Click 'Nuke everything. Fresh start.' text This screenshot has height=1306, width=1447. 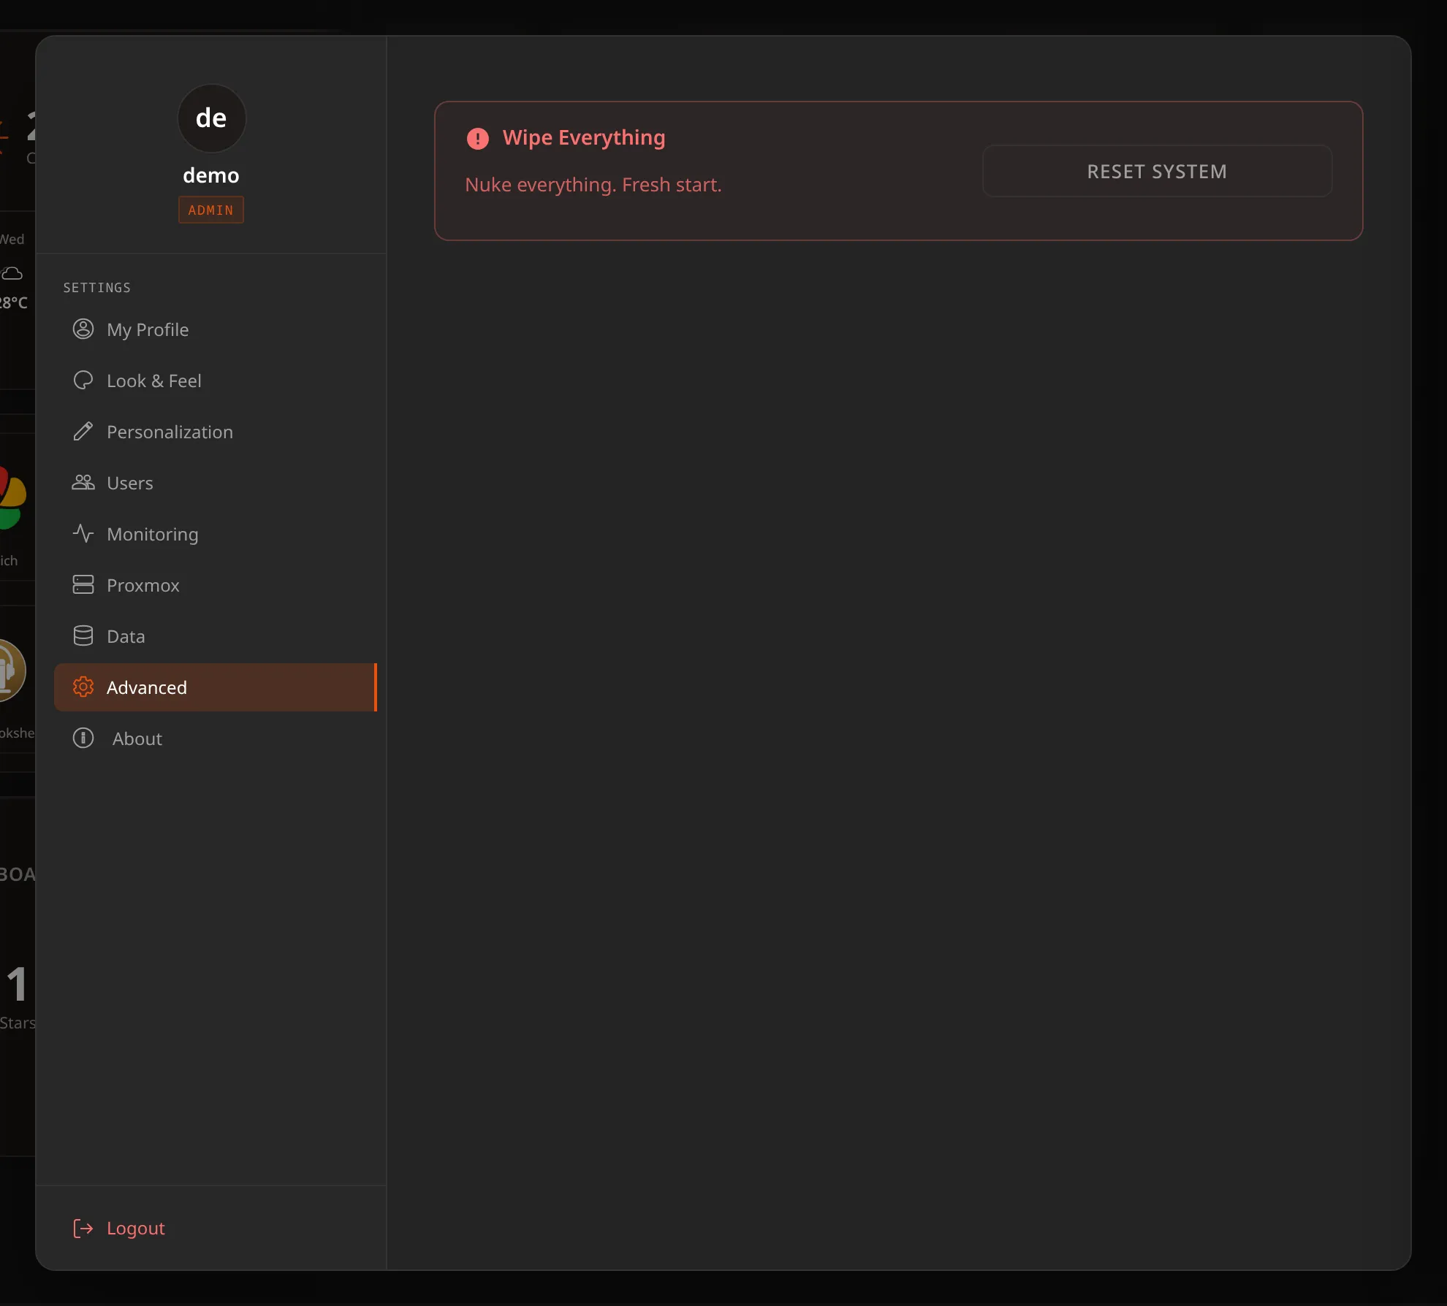click(593, 185)
